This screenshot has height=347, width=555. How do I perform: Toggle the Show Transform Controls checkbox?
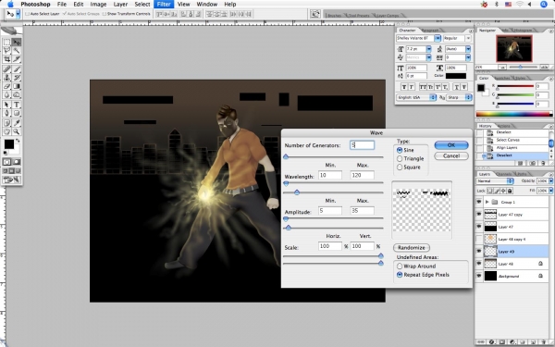click(104, 14)
